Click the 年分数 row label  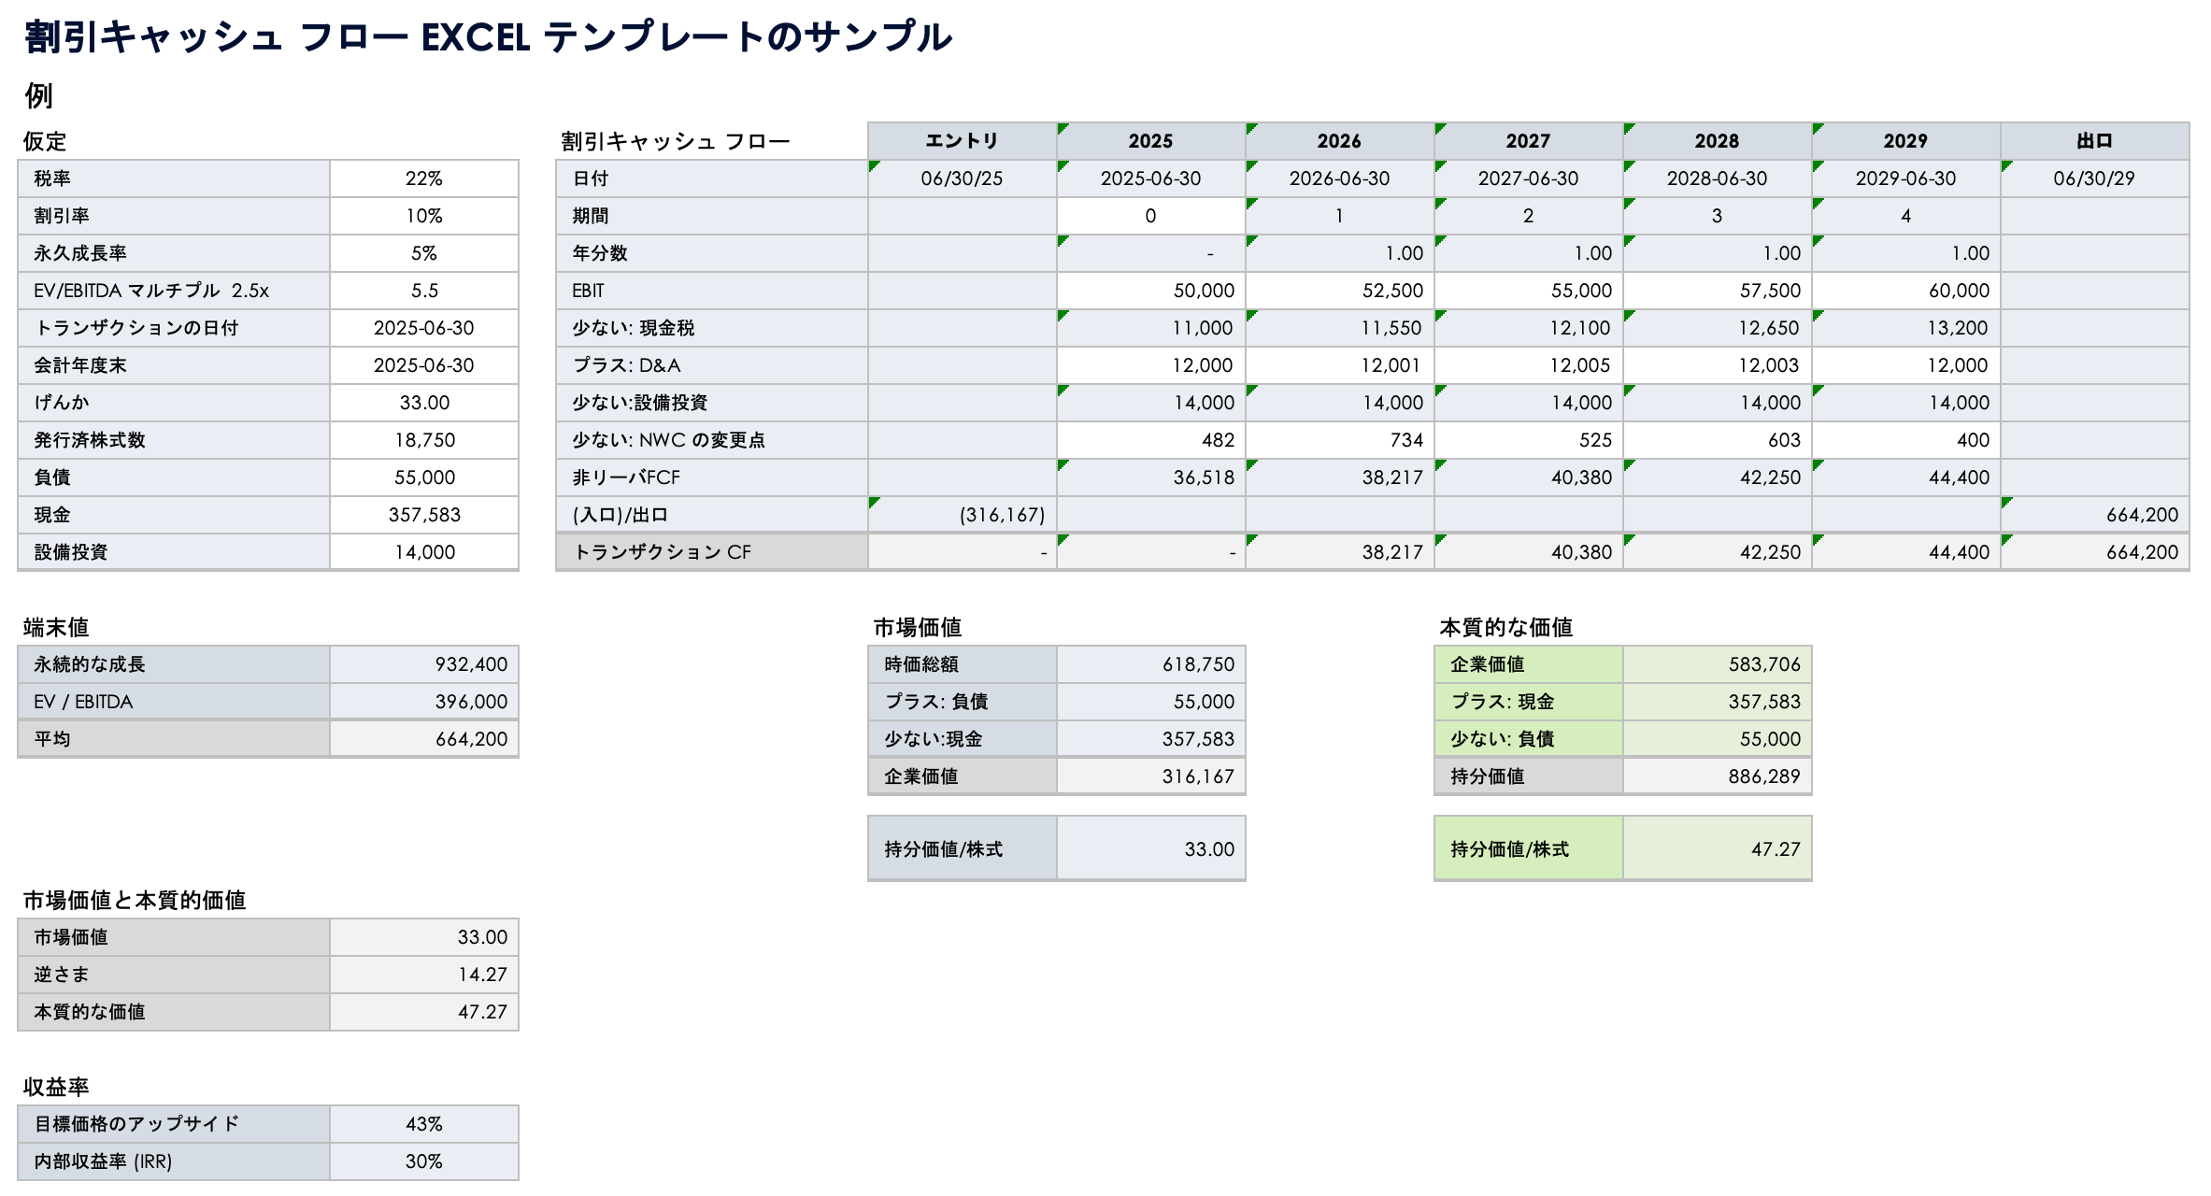click(x=712, y=253)
